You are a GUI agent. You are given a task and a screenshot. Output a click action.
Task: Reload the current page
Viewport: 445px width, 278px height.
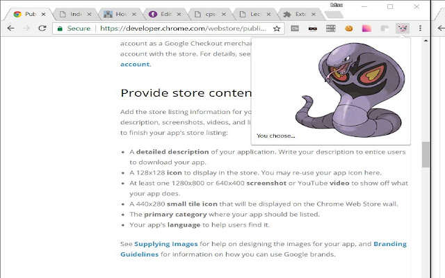[42, 28]
